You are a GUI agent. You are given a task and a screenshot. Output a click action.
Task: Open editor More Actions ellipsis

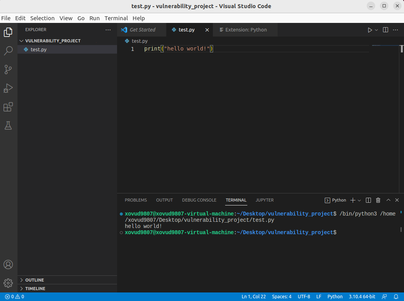coord(395,30)
